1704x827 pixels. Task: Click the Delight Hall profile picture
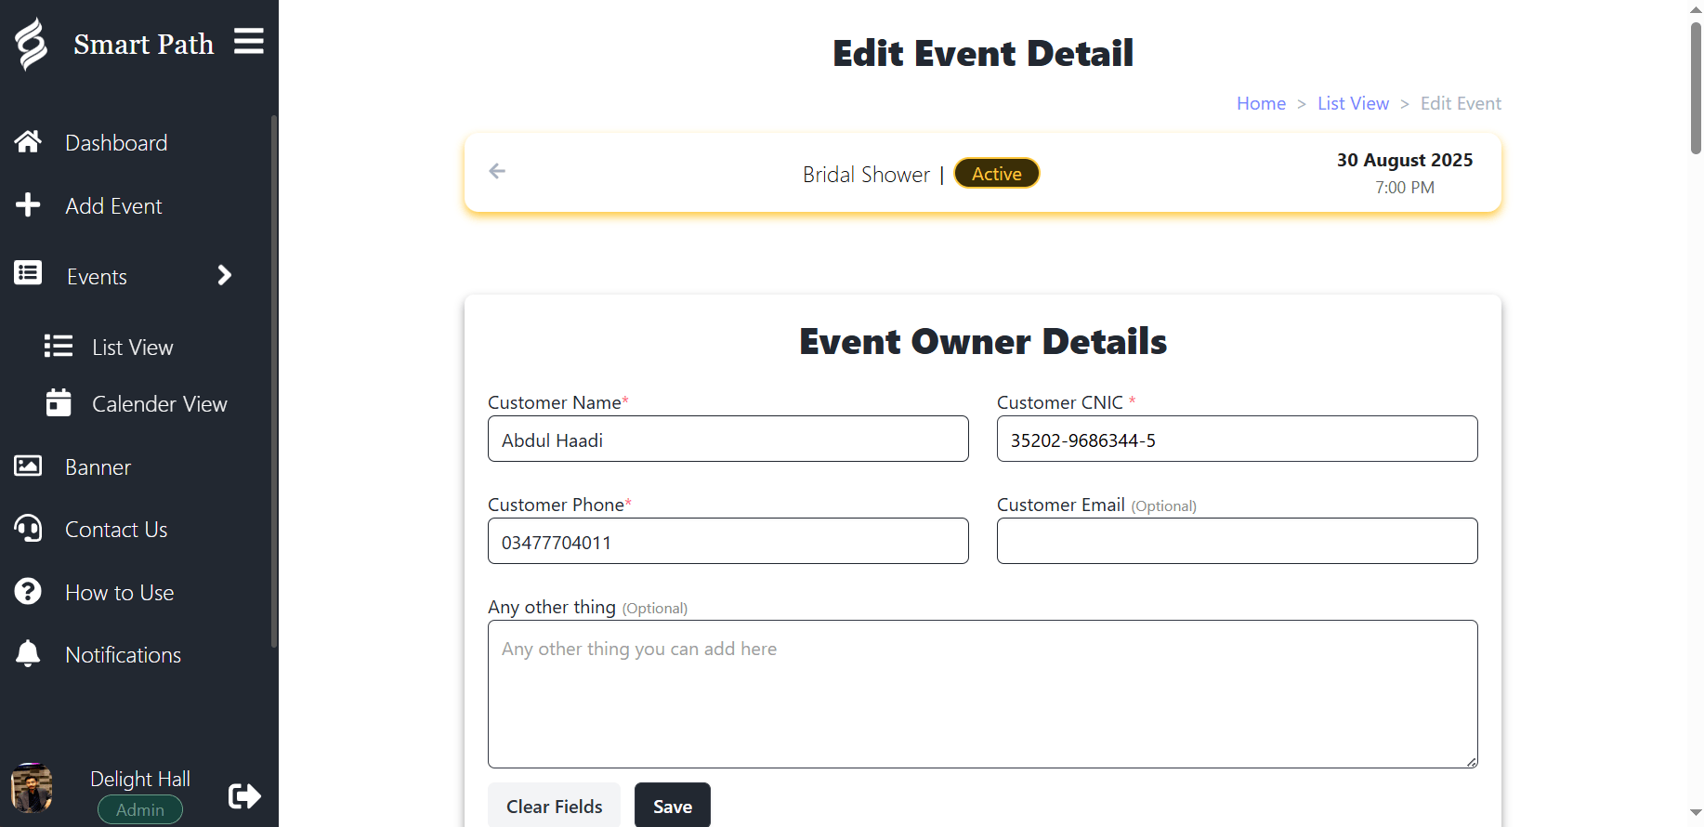(x=32, y=788)
